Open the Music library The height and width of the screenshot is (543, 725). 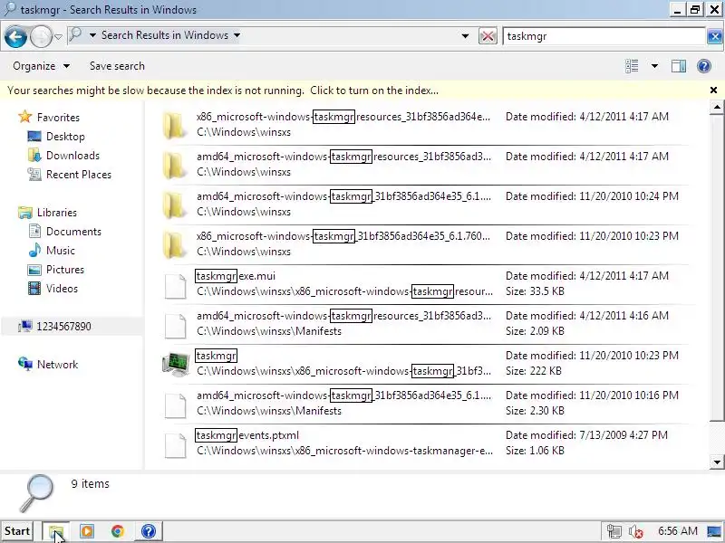click(x=60, y=251)
